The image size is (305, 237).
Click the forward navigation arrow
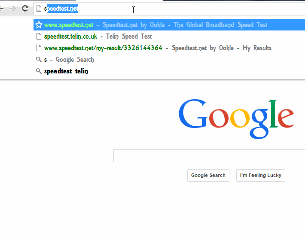tap(12, 8)
